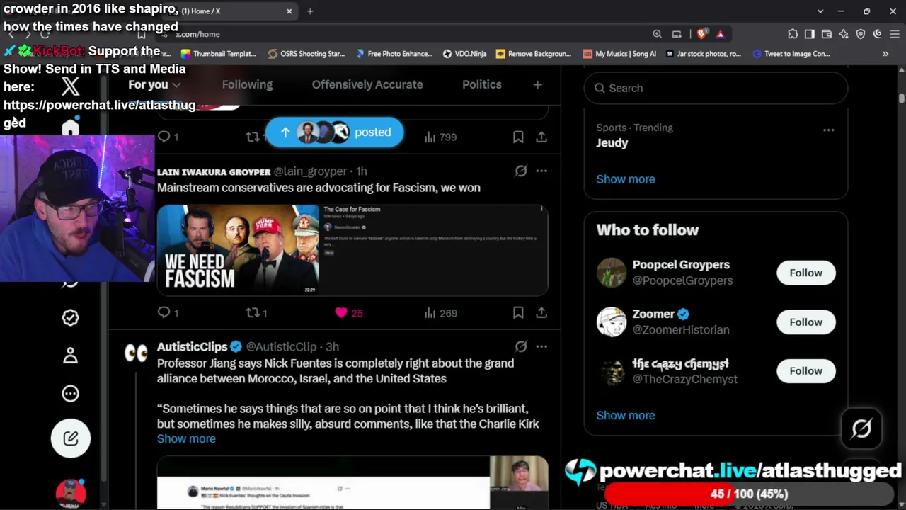Click the X logo in the sidebar
906x510 pixels.
[x=70, y=87]
